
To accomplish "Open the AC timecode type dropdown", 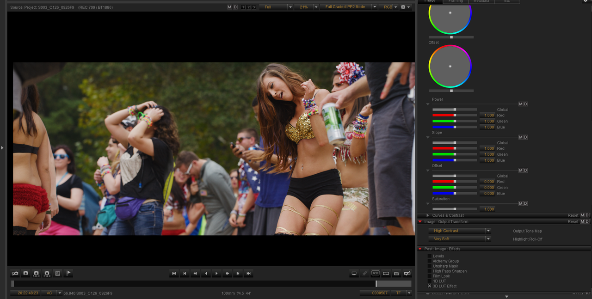I will (x=52, y=293).
